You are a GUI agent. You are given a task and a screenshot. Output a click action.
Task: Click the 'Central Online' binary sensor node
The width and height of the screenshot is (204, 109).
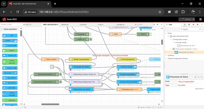pyautogui.click(x=127, y=67)
